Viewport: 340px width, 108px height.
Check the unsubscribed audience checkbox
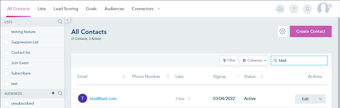click(x=7, y=104)
